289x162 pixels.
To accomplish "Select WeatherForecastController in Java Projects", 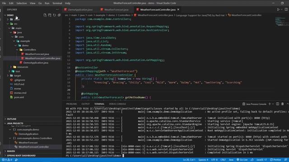I will click(33, 147).
